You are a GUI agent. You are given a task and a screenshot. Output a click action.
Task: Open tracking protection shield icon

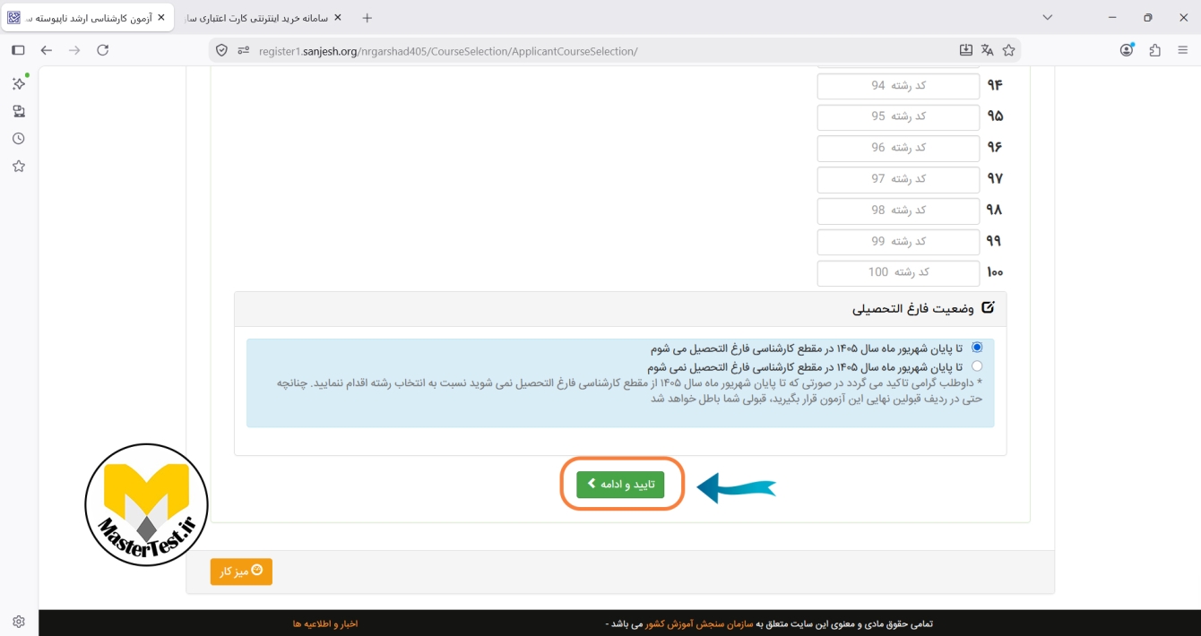tap(222, 51)
